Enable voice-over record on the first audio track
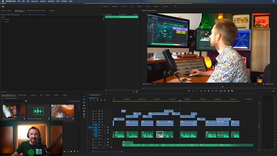Screen dimensions: 277x156 (108, 127)
